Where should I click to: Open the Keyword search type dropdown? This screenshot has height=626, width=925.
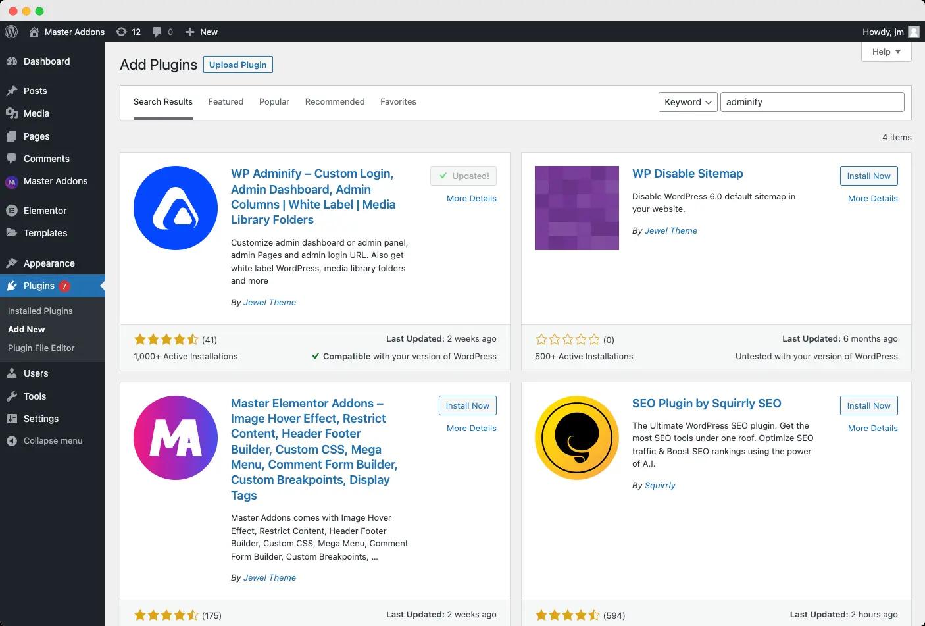pos(687,102)
